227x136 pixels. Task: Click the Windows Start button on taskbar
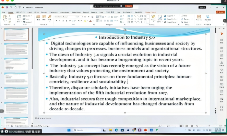click(x=69, y=130)
